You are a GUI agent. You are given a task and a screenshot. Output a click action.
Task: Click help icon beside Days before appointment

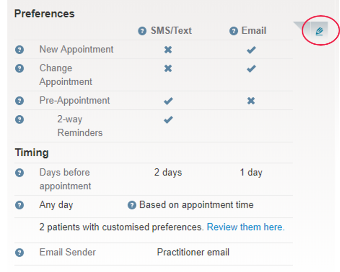[19, 173]
